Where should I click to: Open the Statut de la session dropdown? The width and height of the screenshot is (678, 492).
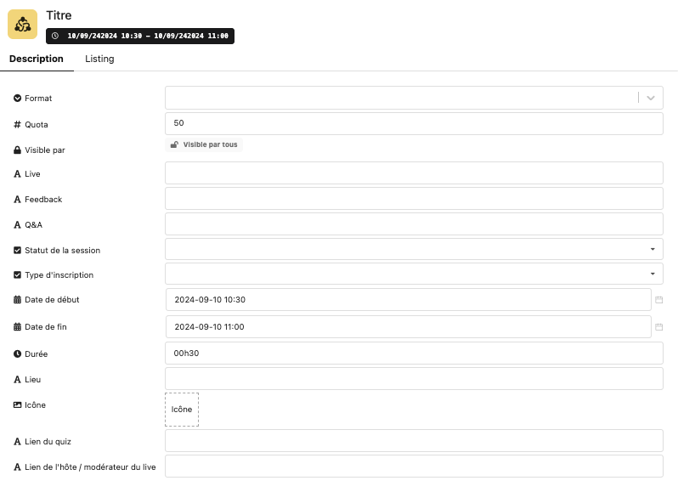414,249
